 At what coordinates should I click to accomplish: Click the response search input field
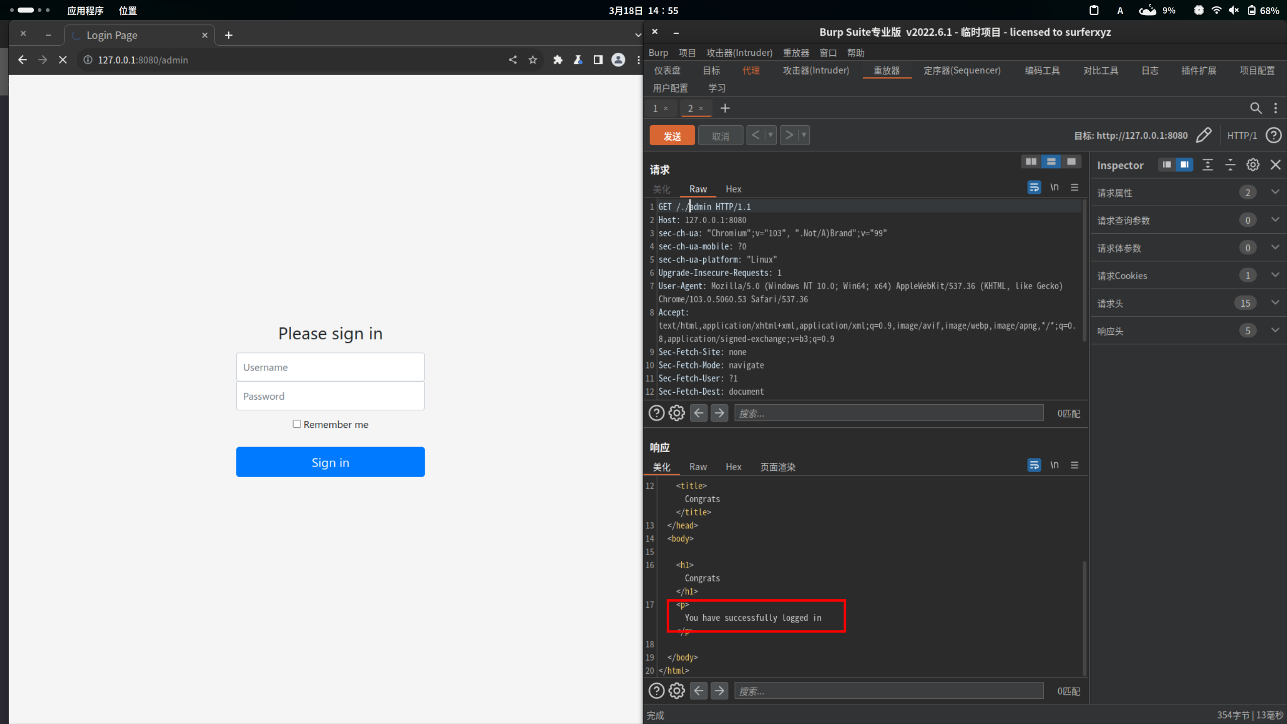point(889,691)
